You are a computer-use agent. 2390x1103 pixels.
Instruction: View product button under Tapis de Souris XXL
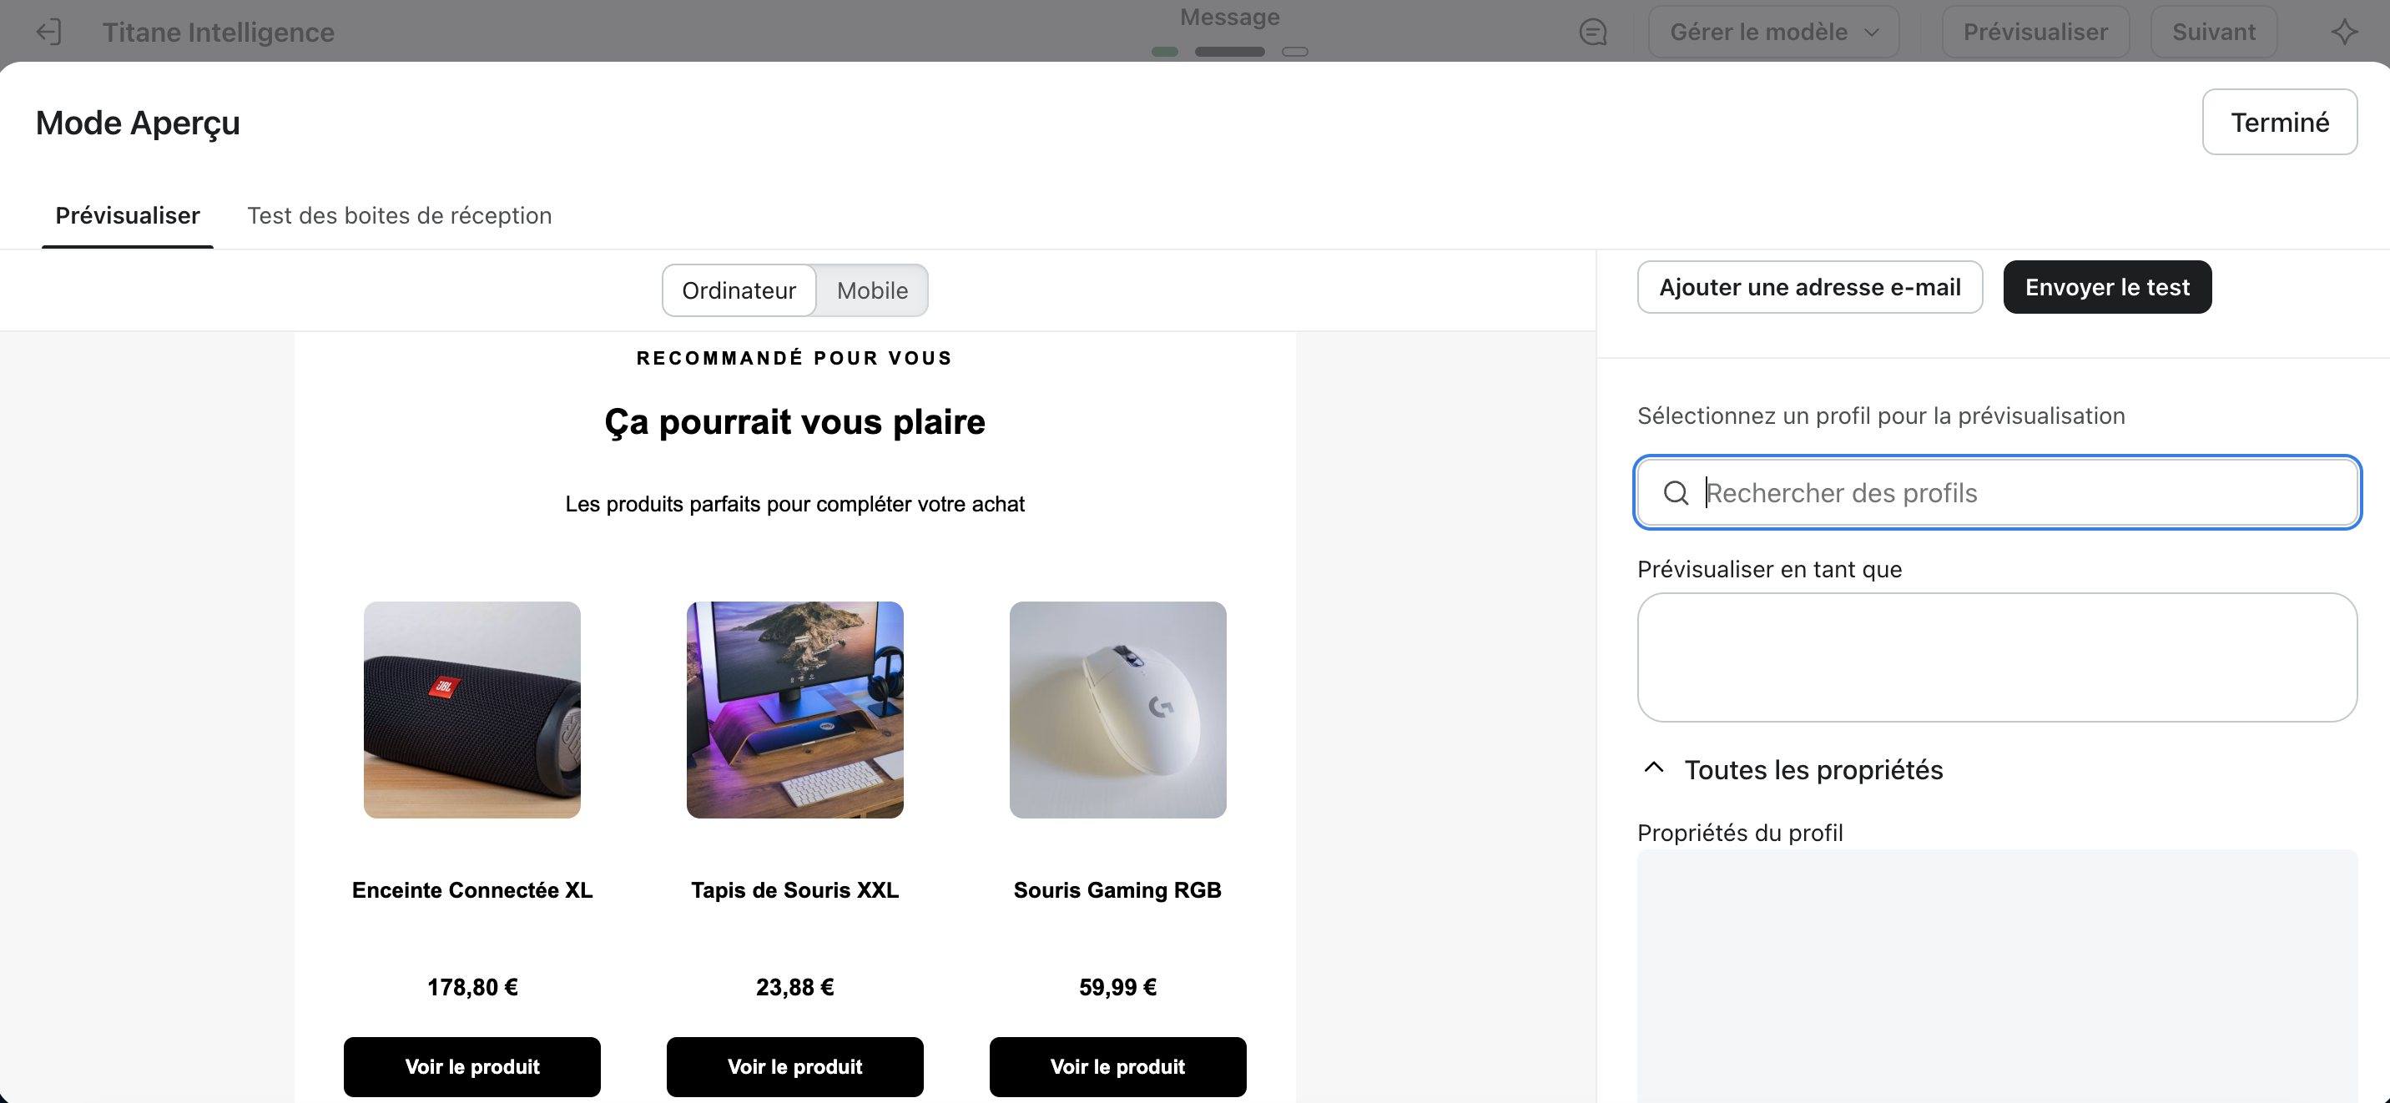pos(795,1067)
